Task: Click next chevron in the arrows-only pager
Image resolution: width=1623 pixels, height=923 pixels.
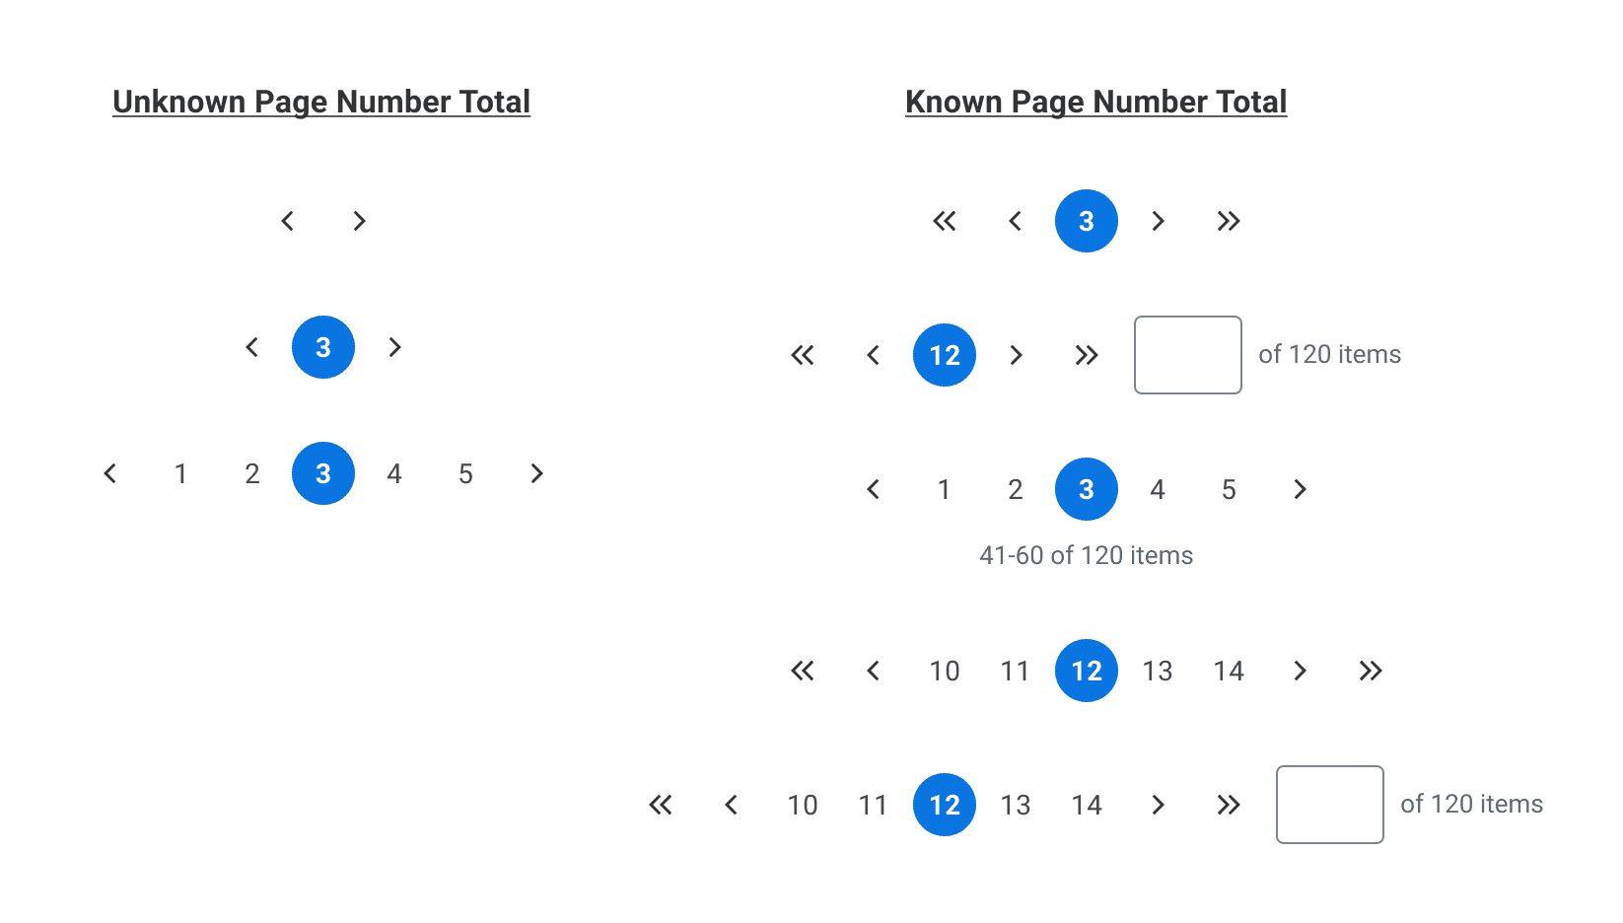Action: click(x=359, y=221)
